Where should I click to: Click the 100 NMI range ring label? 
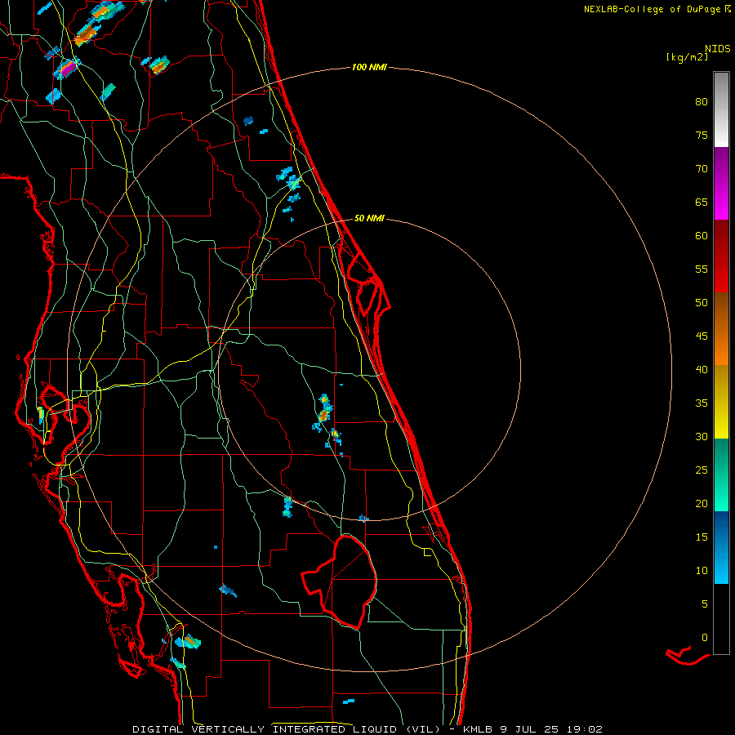click(x=369, y=67)
